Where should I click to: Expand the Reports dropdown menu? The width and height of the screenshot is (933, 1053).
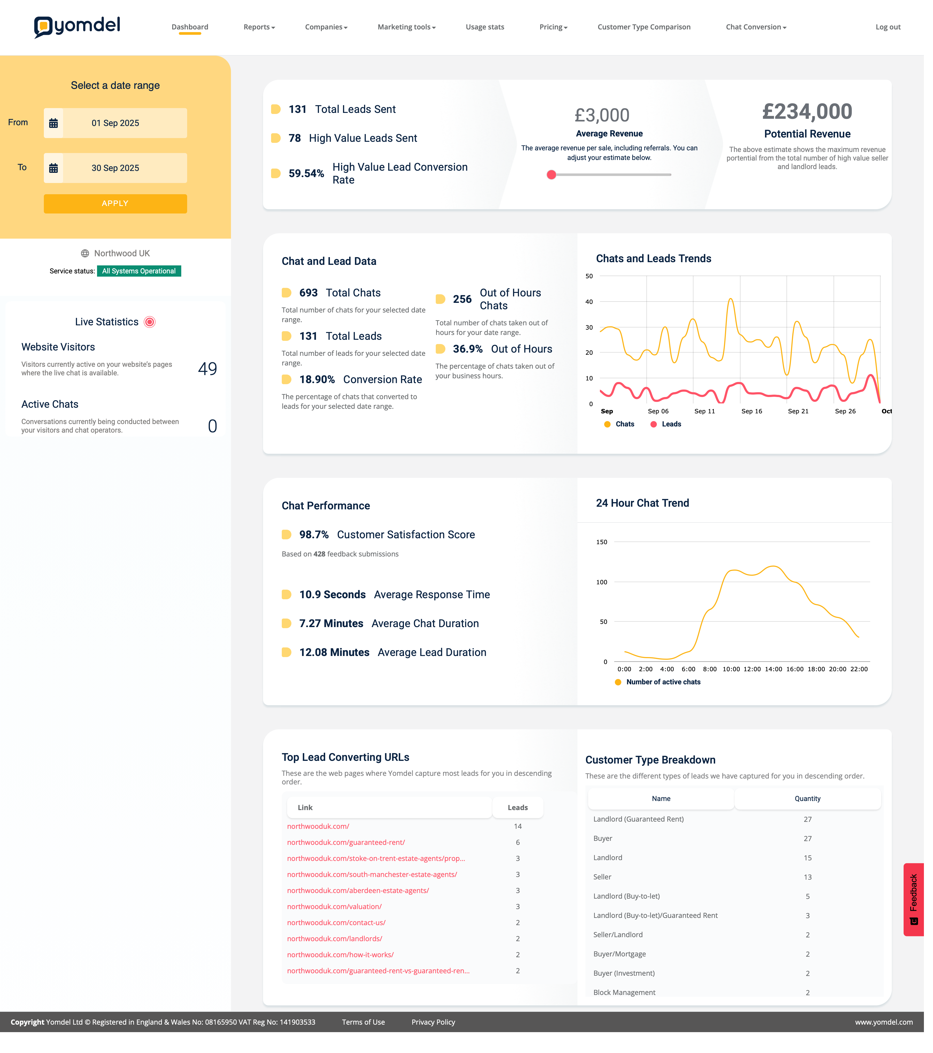pos(259,27)
